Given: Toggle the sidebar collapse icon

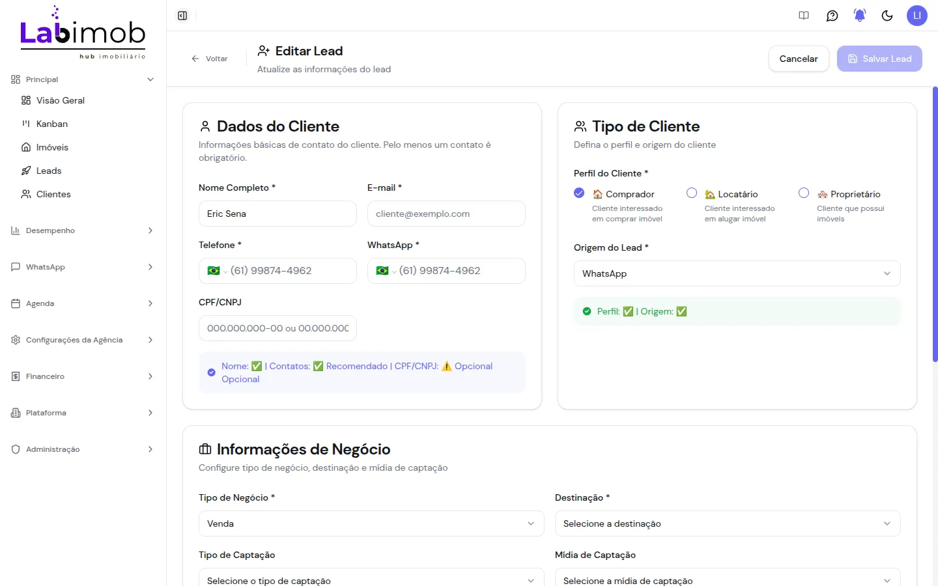Looking at the screenshot, I should [182, 16].
